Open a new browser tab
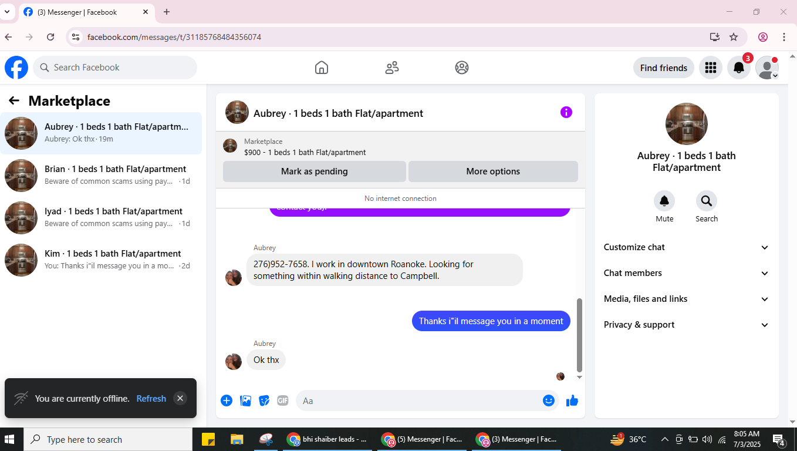This screenshot has height=451, width=797. click(x=167, y=12)
